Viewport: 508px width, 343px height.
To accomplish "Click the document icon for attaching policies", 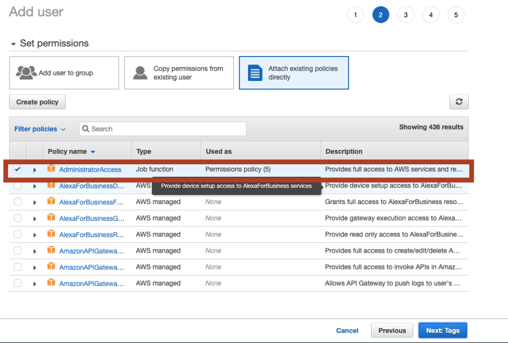I will [255, 72].
